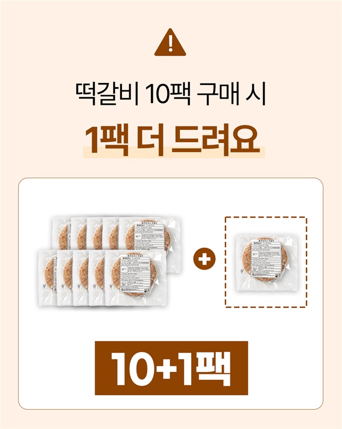Choose third pack from left, top row
The width and height of the screenshot is (342, 429).
point(95,233)
